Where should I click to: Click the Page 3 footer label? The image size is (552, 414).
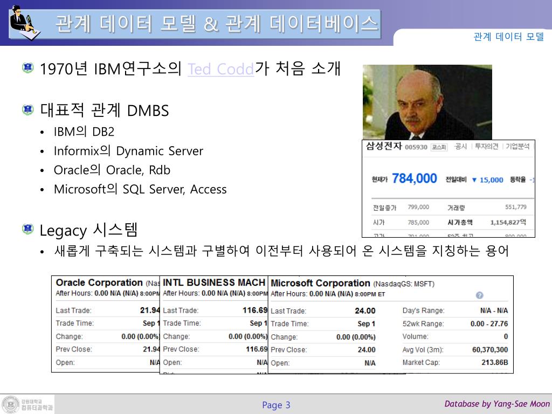277,405
